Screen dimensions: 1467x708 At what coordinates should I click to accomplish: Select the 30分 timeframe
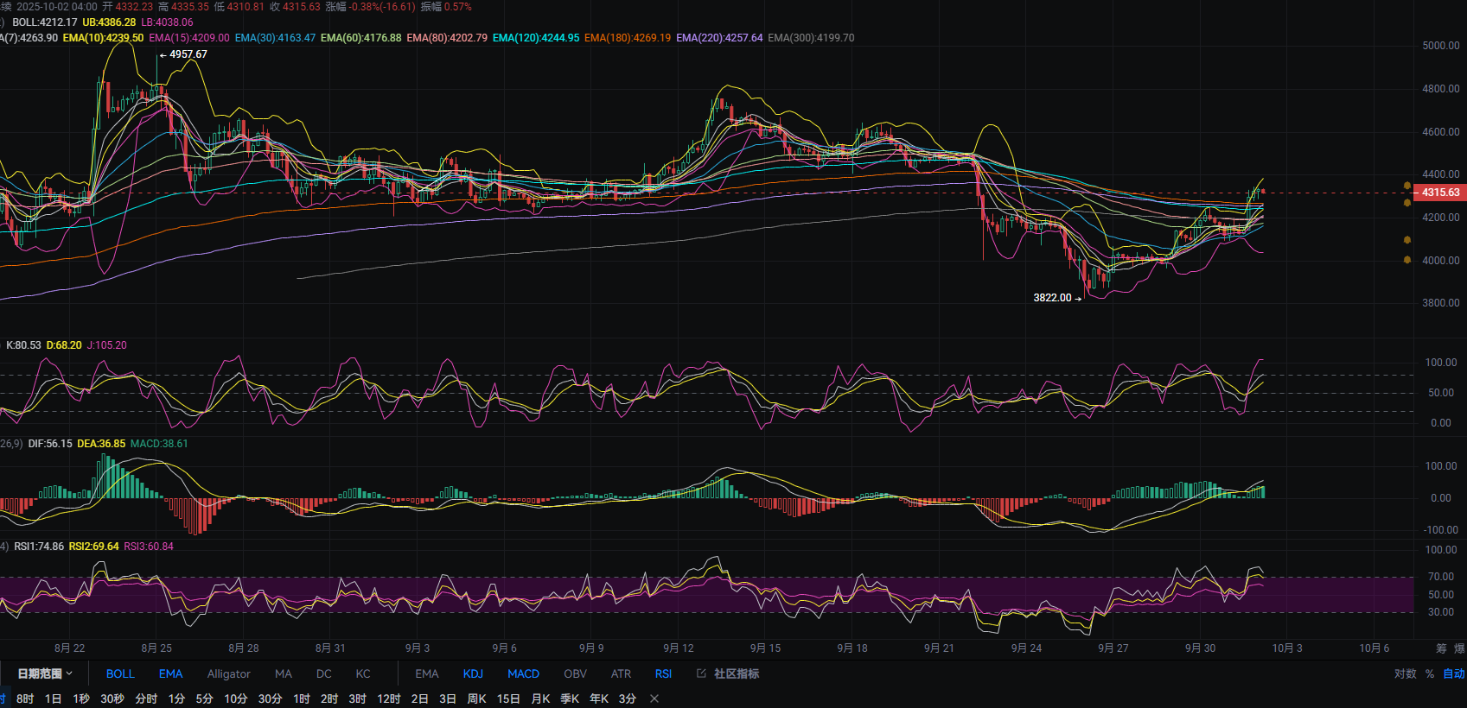click(270, 699)
